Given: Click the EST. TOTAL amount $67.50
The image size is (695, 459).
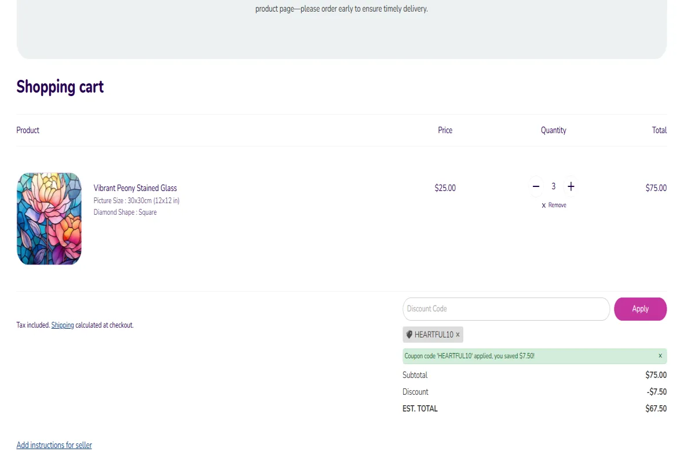Looking at the screenshot, I should [656, 409].
